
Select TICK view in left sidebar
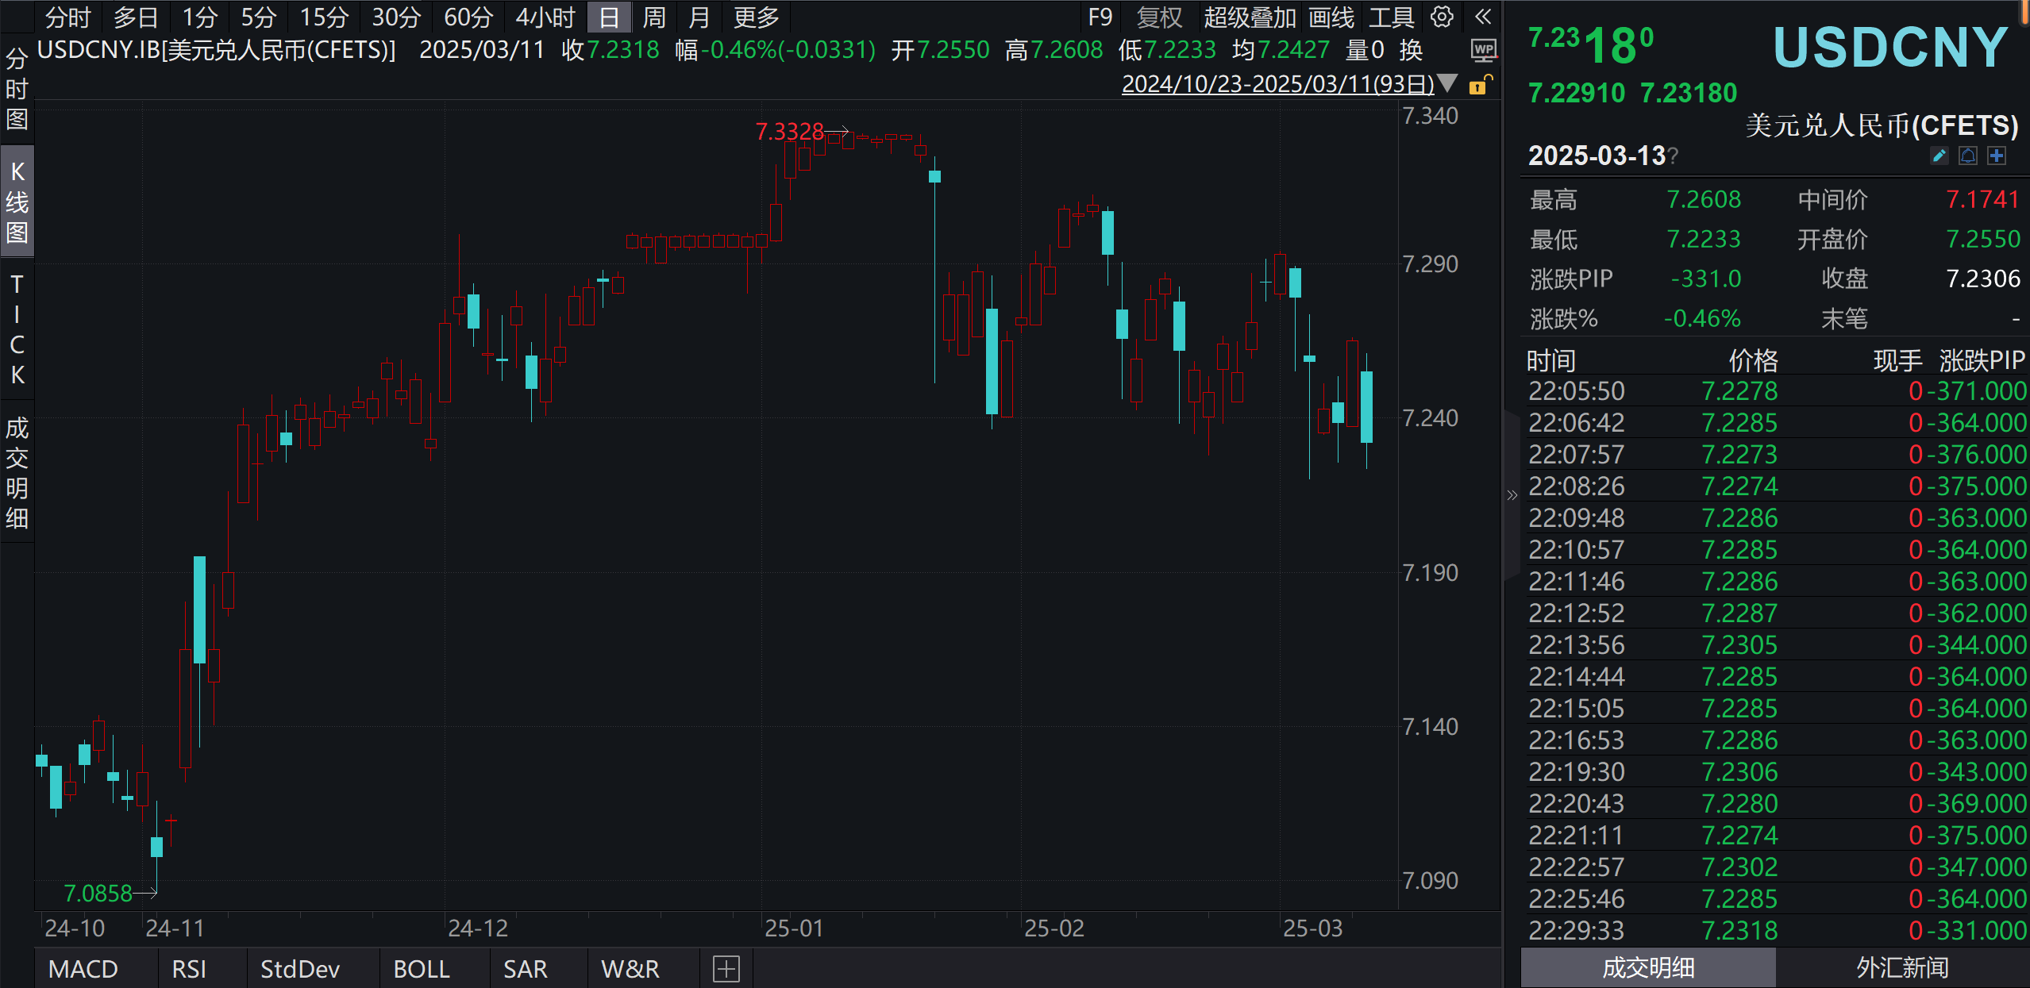coord(17,329)
